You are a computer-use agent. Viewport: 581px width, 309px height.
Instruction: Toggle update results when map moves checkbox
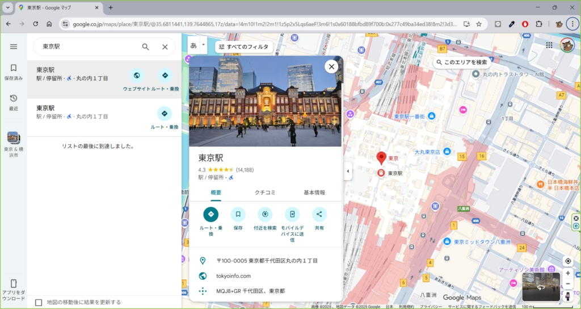pos(39,302)
